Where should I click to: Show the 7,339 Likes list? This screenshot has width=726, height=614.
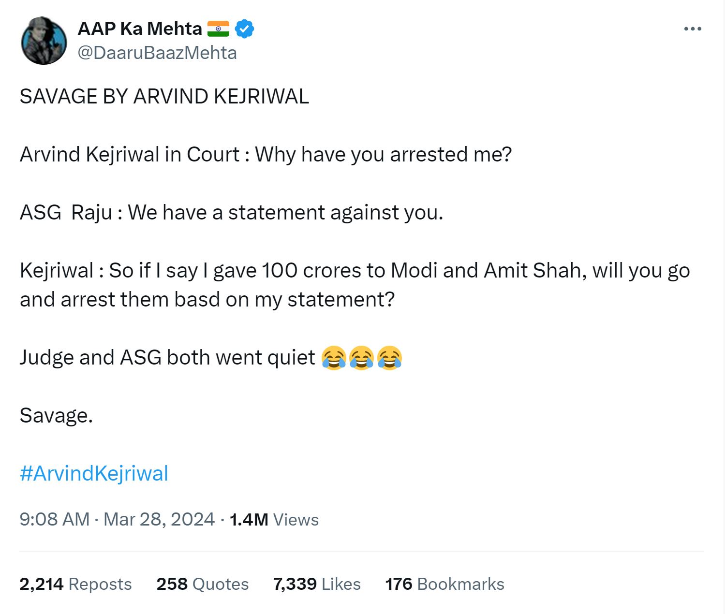pyautogui.click(x=317, y=584)
